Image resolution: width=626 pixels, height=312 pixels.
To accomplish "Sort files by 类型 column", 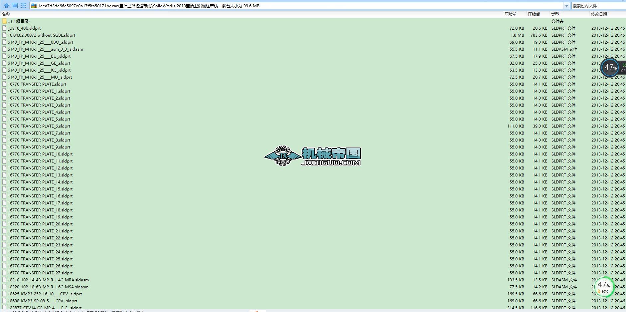I will 555,14.
